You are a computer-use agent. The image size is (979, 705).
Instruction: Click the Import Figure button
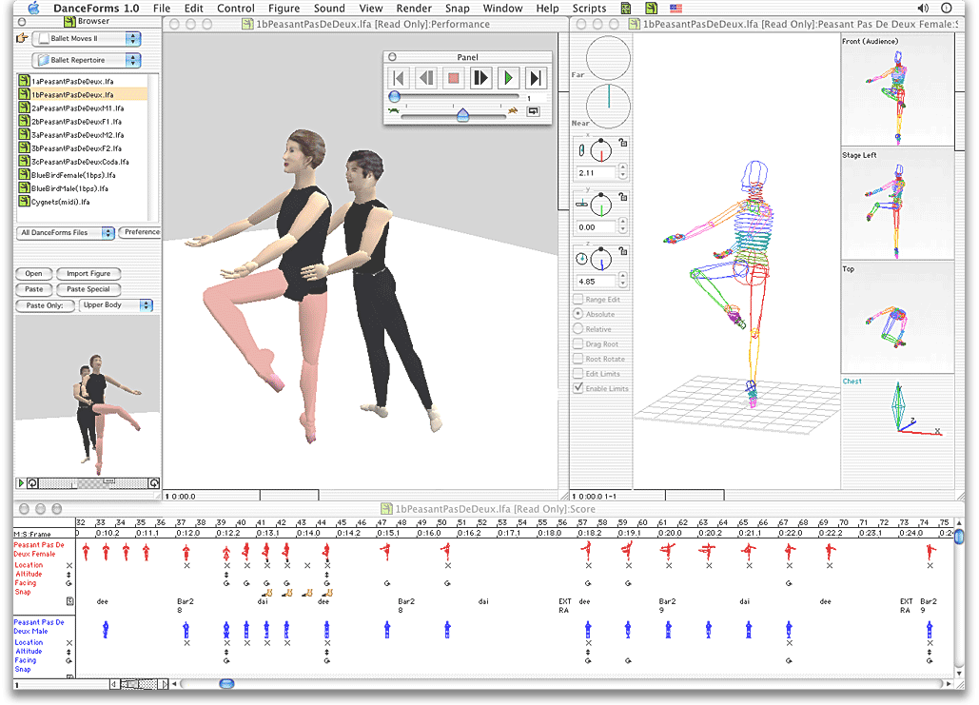click(x=88, y=273)
